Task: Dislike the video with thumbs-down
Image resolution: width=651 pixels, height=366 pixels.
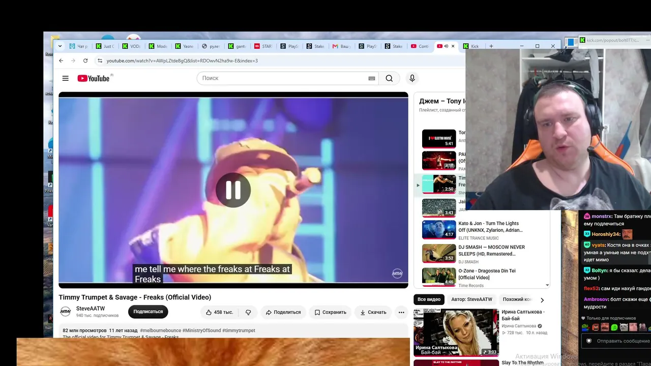Action: tap(248, 312)
